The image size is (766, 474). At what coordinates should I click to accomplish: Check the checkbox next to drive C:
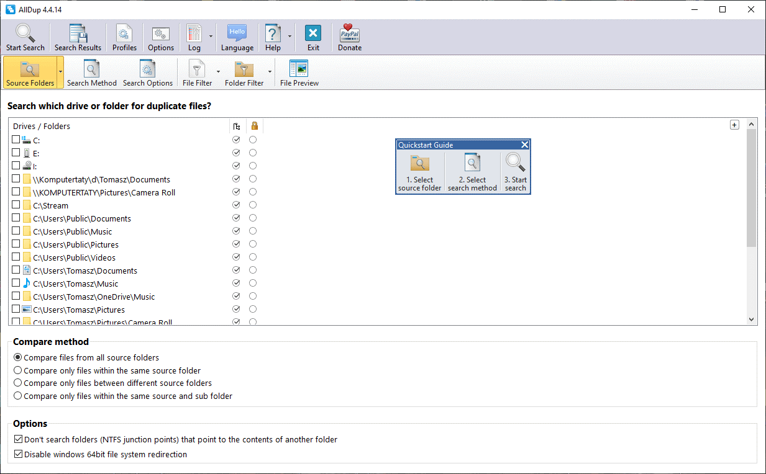16,140
